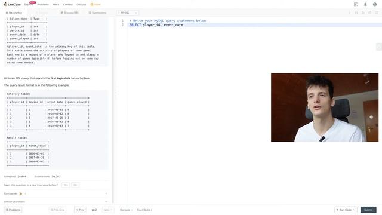Open the user profile avatar menu
This screenshot has width=382, height=215.
[x=375, y=4]
